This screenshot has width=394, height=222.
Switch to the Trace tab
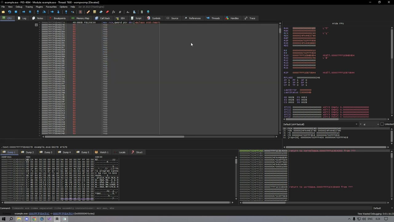tap(250, 18)
